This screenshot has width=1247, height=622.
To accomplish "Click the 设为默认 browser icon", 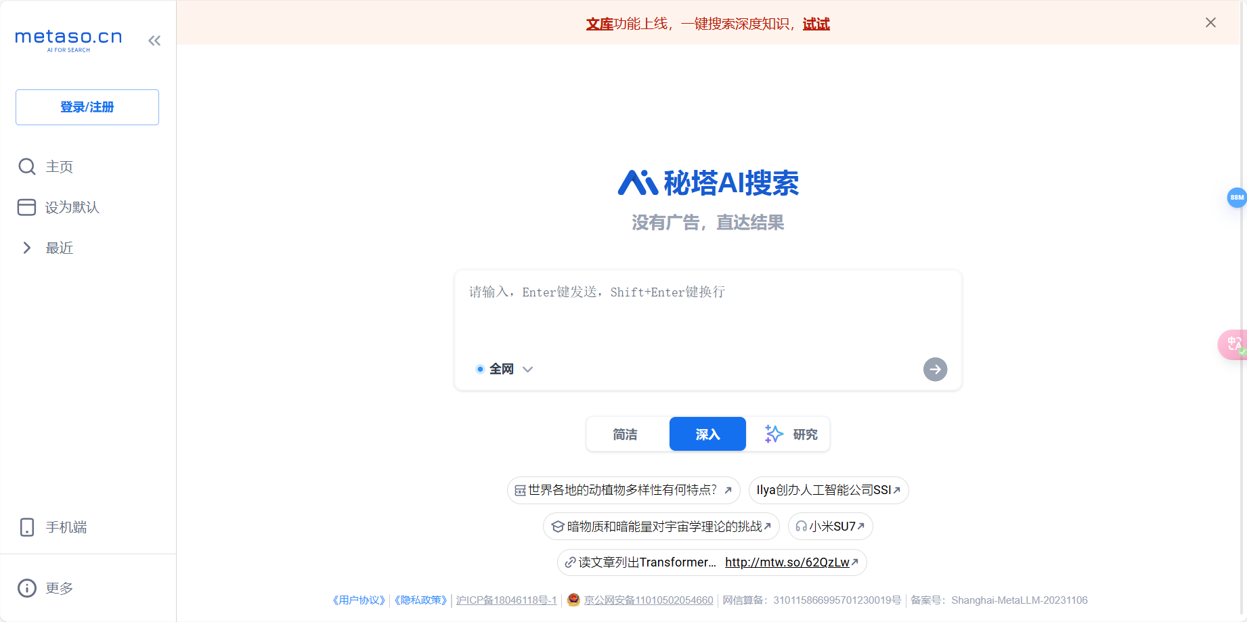I will pyautogui.click(x=26, y=207).
